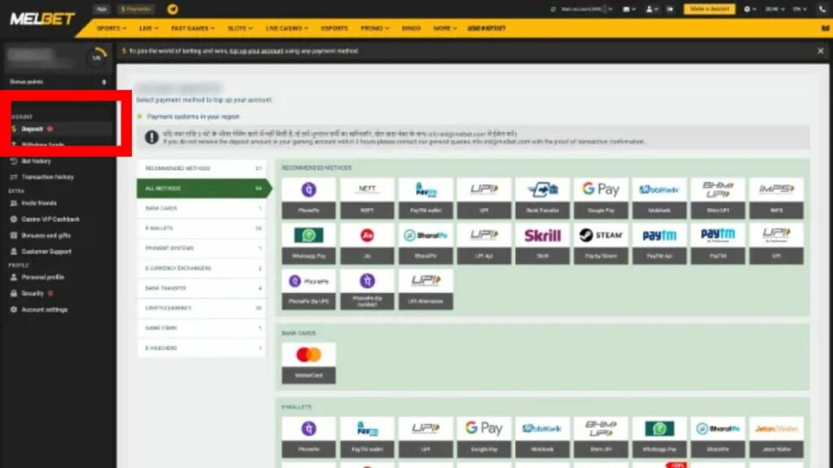Open Customer Support in the sidebar
Image resolution: width=833 pixels, height=468 pixels.
pyautogui.click(x=41, y=252)
